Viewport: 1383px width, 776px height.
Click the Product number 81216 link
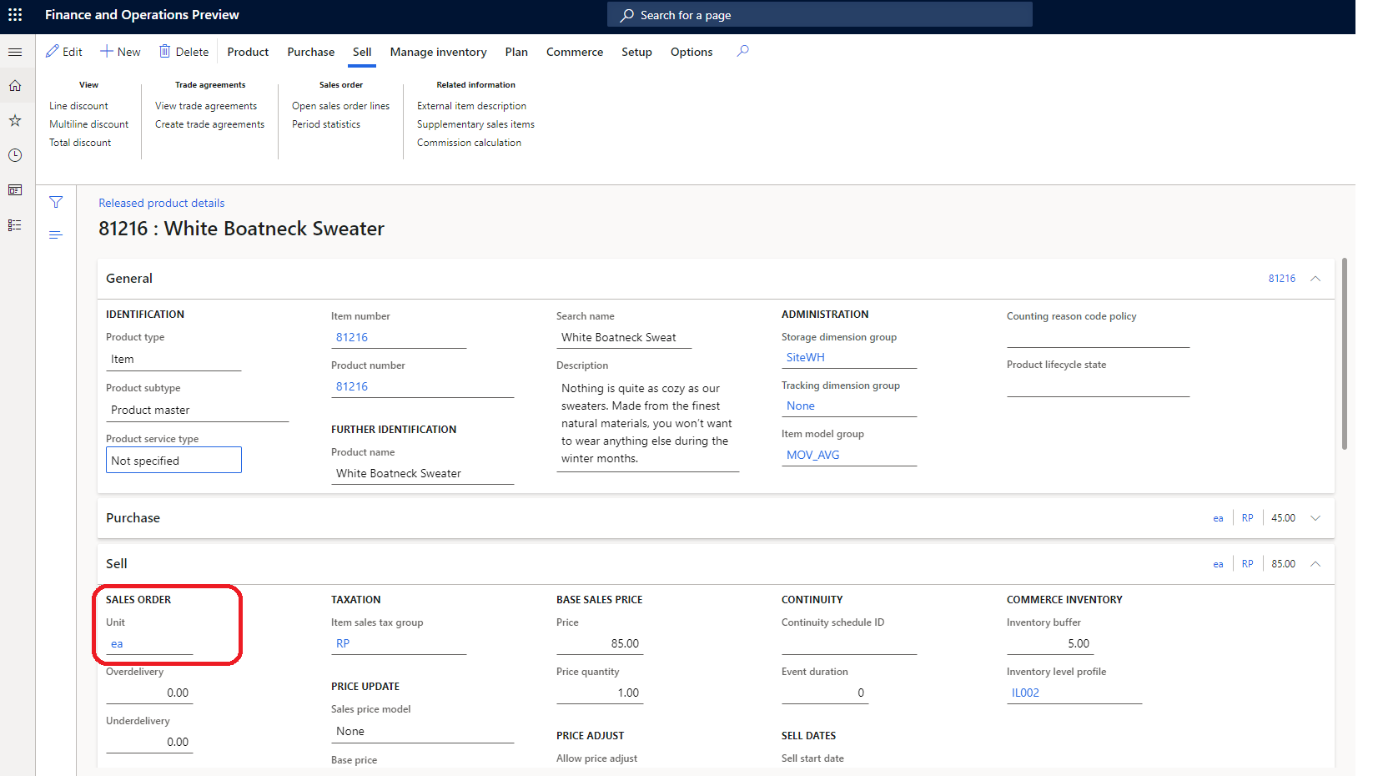coord(352,386)
